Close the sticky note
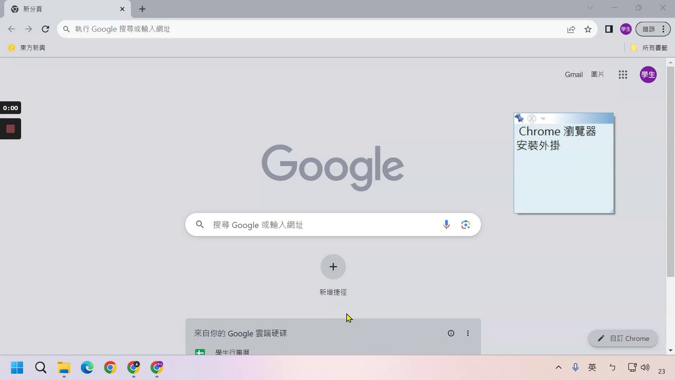This screenshot has width=675, height=380. [532, 119]
